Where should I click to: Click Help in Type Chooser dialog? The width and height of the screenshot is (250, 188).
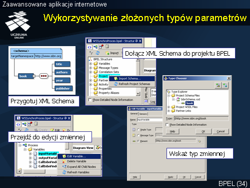point(172,131)
